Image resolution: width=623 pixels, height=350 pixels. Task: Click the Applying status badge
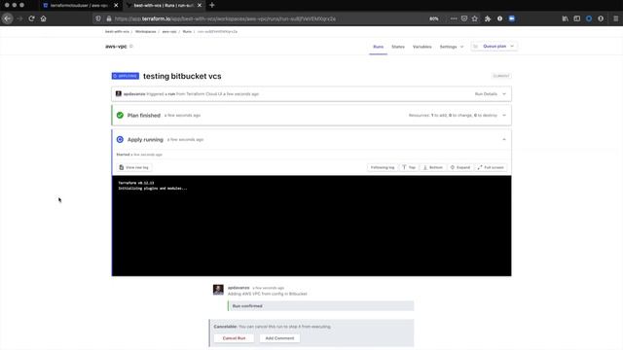pyautogui.click(x=126, y=76)
